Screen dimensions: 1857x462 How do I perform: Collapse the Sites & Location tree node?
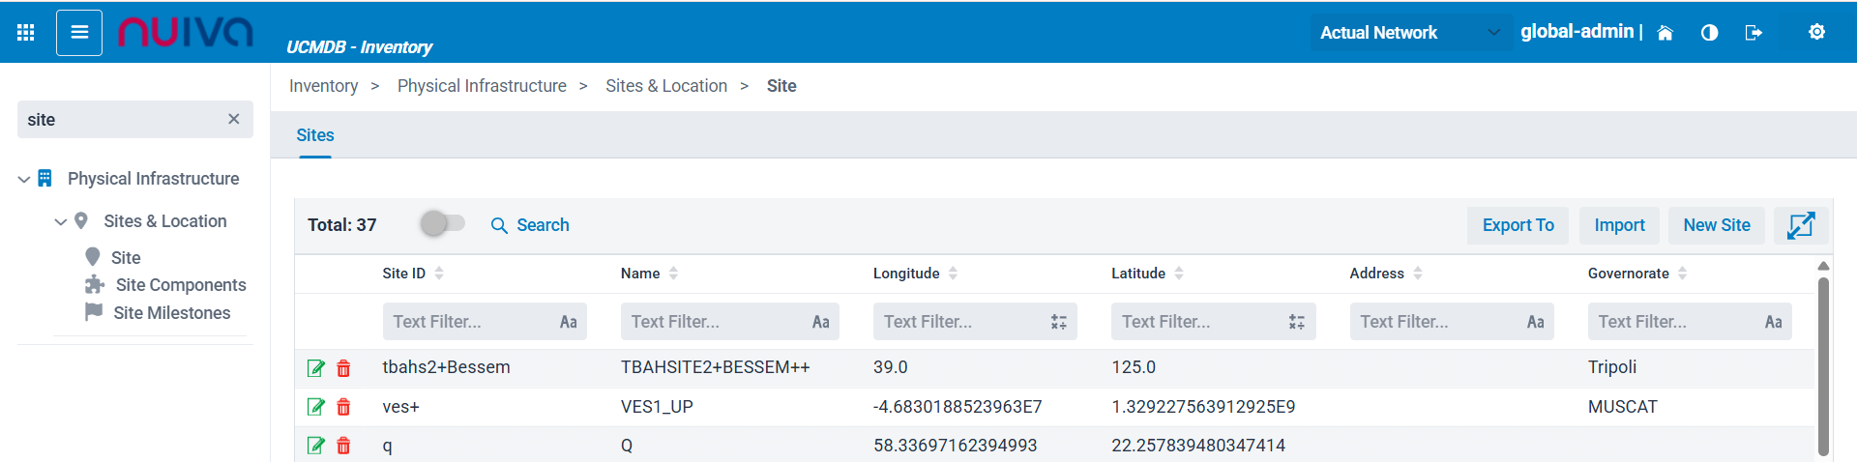(x=61, y=222)
